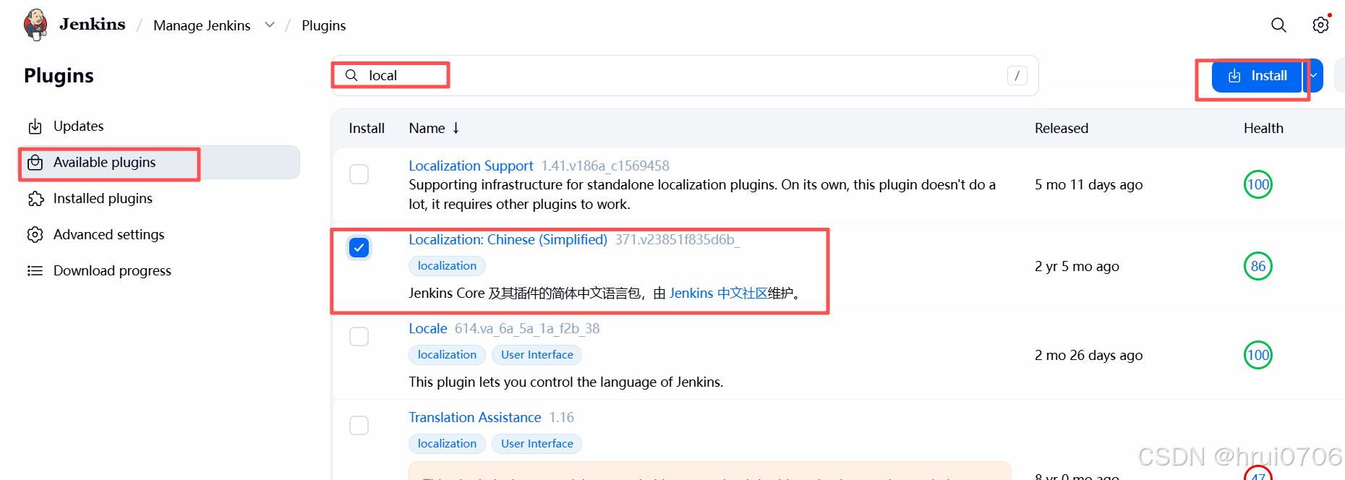Click the Installed plugins puzzle icon
This screenshot has width=1345, height=480.
coord(35,199)
